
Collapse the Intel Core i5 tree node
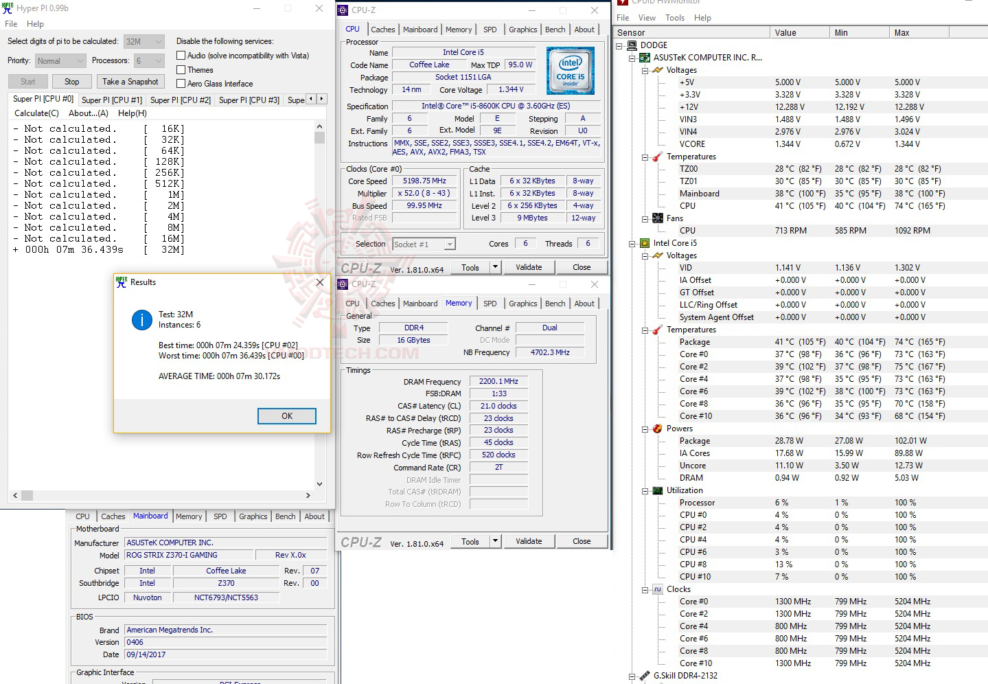click(x=632, y=244)
